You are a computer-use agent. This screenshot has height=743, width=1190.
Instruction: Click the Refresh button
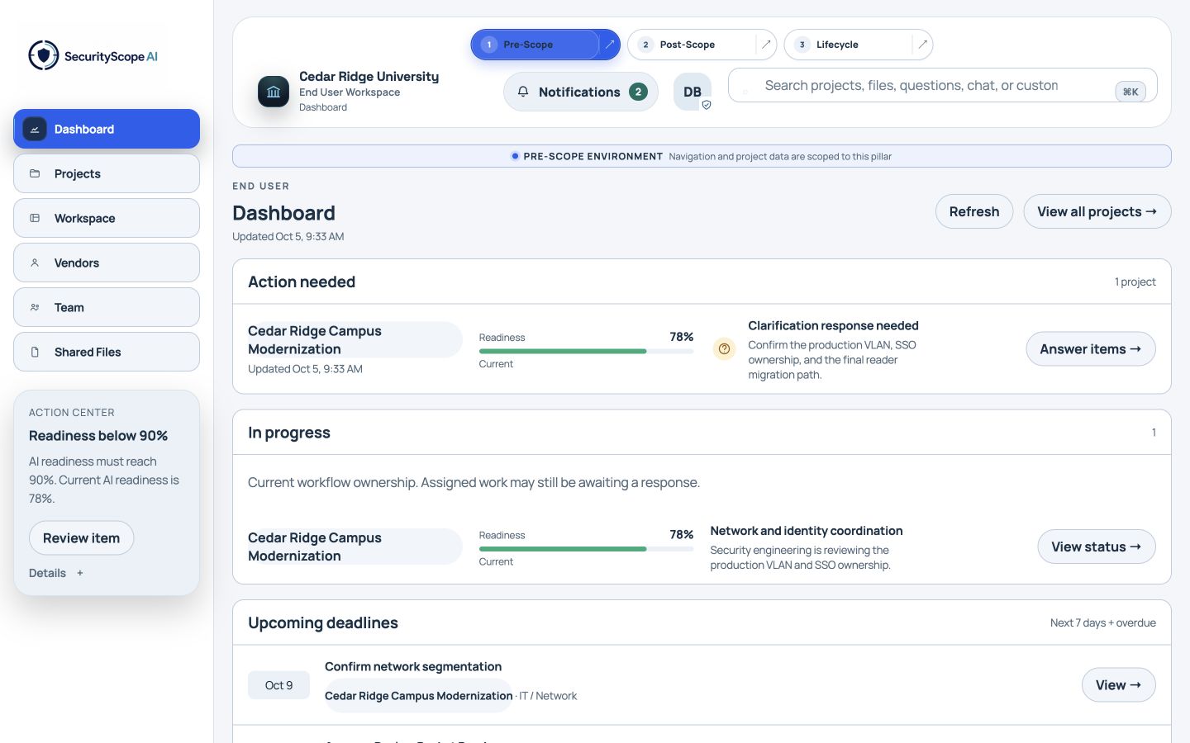(974, 211)
